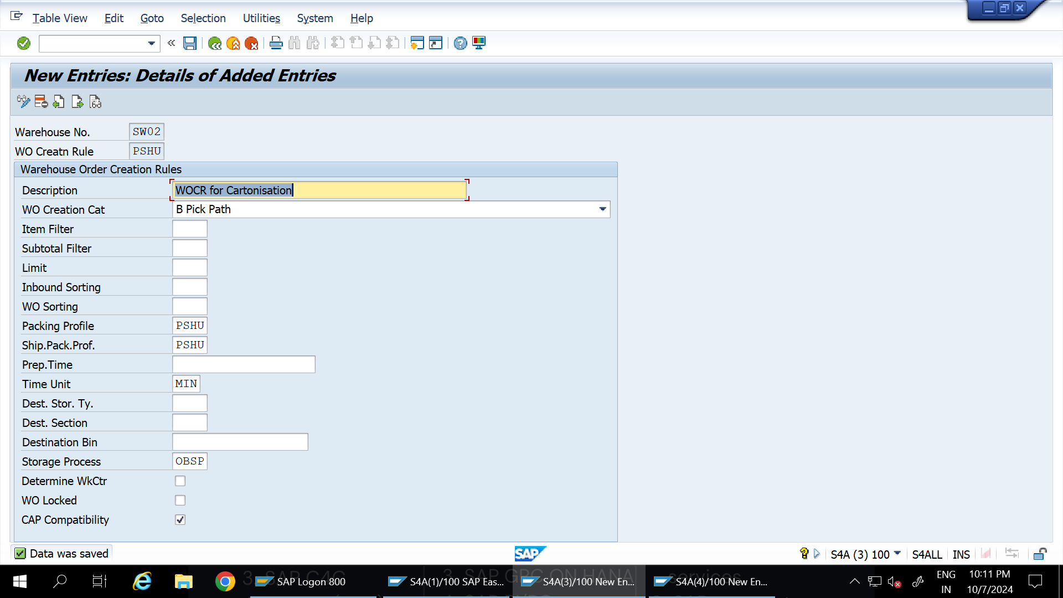This screenshot has height=598, width=1063.
Task: Save the entry using the Save icon
Action: coord(189,43)
